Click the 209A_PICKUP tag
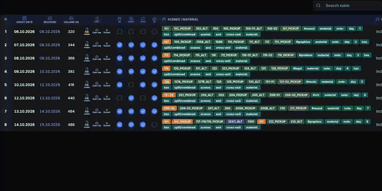Screen dimensions: 382x191 pyautogui.click(x=245, y=108)
